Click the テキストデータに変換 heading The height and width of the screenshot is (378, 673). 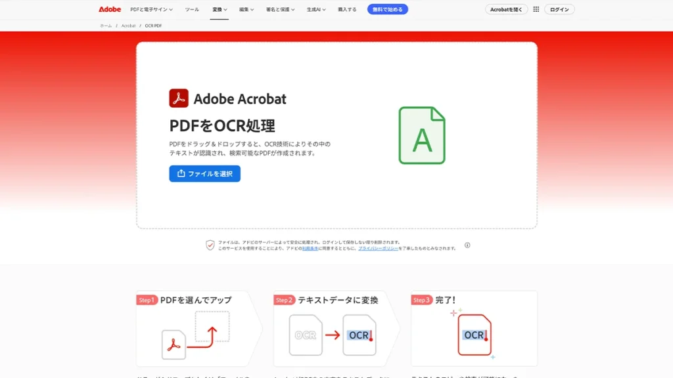pyautogui.click(x=338, y=300)
